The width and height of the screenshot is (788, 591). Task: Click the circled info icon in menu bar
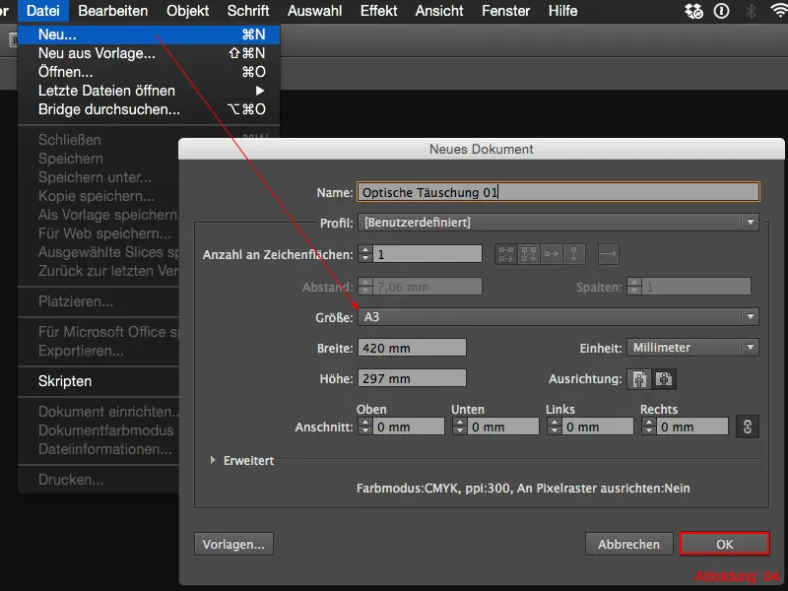(722, 11)
